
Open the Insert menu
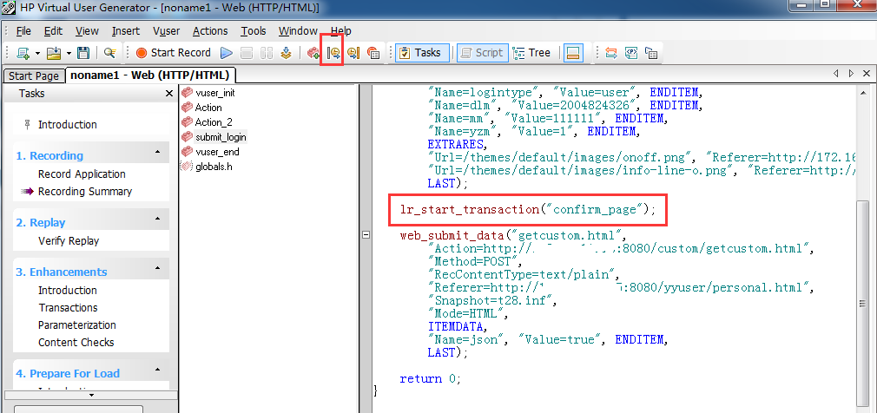pyautogui.click(x=125, y=31)
